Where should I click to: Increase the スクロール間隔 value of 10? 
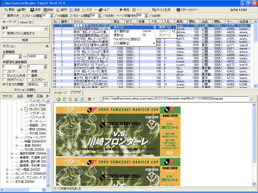tap(51, 15)
